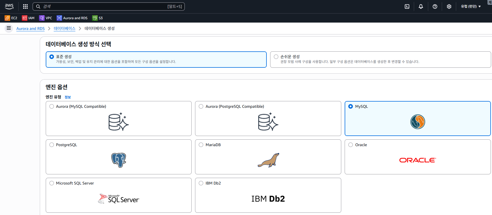The height and width of the screenshot is (215, 492).
Task: Click the search magnifier icon
Action: pyautogui.click(x=38, y=6)
